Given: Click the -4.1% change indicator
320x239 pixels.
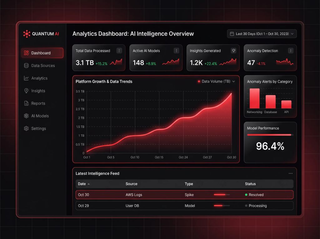Looking at the screenshot, I should pyautogui.click(x=261, y=64).
